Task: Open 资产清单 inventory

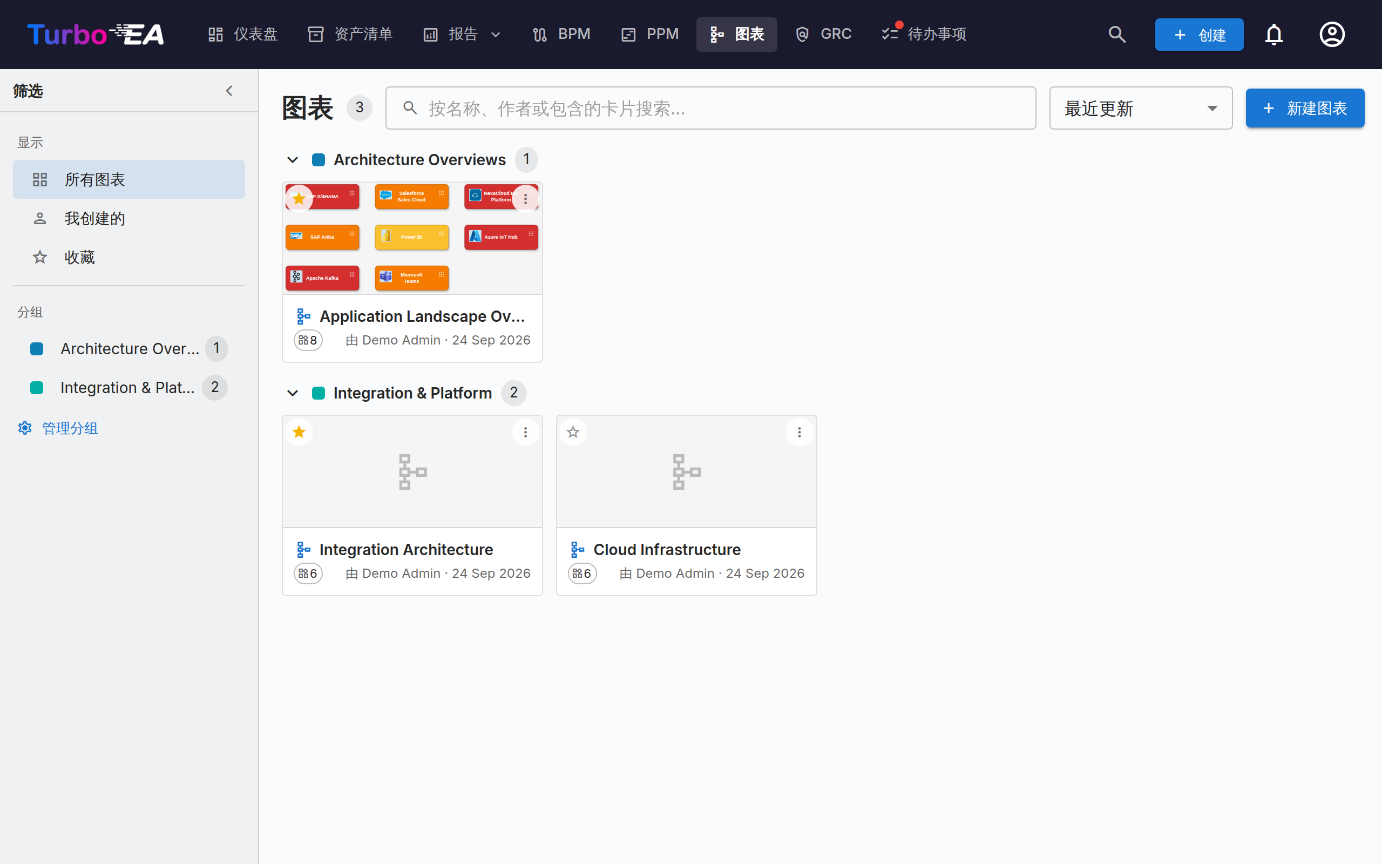Action: [x=350, y=34]
